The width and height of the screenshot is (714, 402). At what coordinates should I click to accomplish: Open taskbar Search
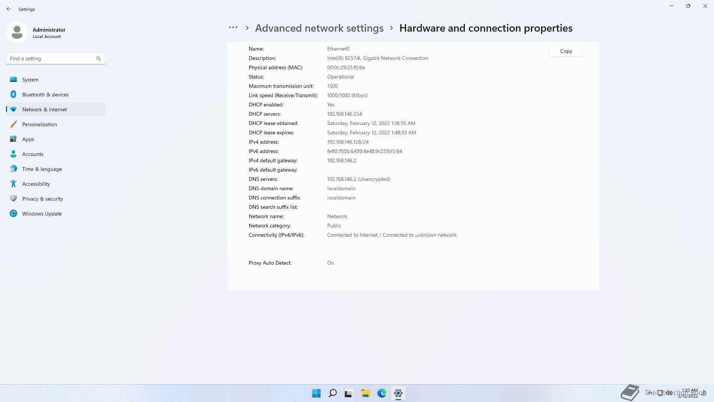333,393
